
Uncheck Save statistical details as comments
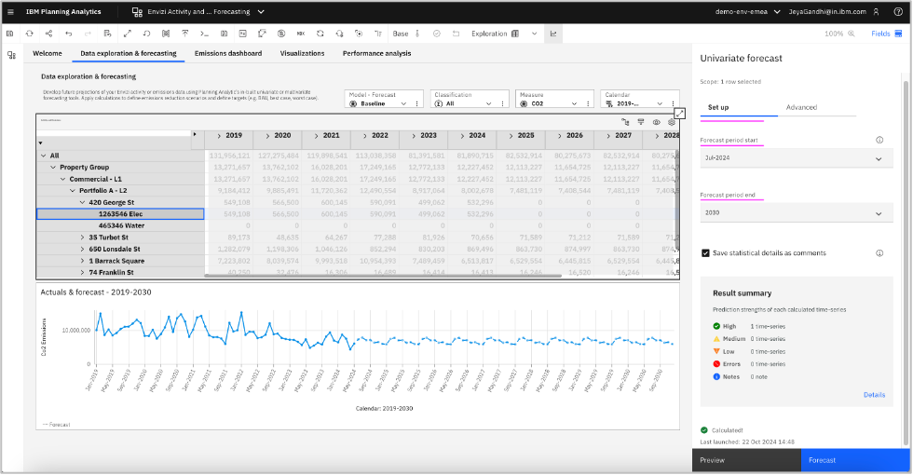tap(706, 252)
